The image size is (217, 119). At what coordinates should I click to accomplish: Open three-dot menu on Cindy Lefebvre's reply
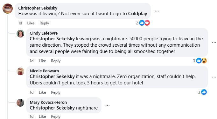click(x=214, y=43)
